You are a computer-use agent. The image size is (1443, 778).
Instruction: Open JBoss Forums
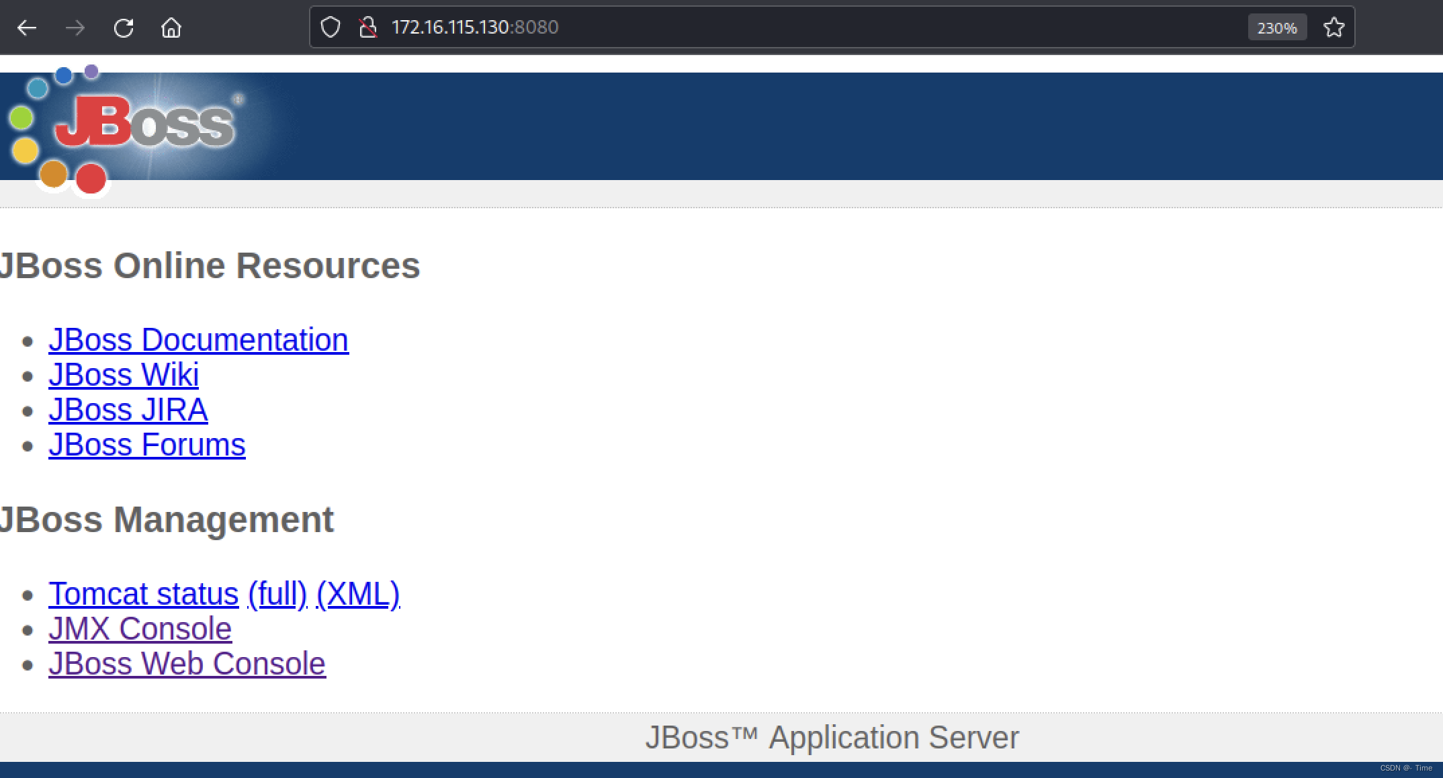pos(147,445)
